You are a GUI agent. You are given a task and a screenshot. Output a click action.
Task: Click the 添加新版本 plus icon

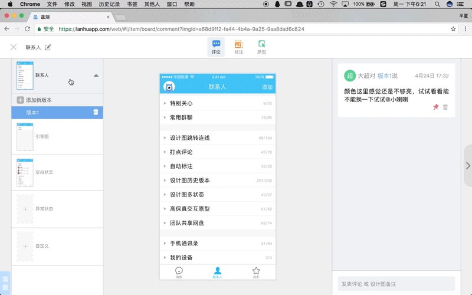pyautogui.click(x=20, y=100)
